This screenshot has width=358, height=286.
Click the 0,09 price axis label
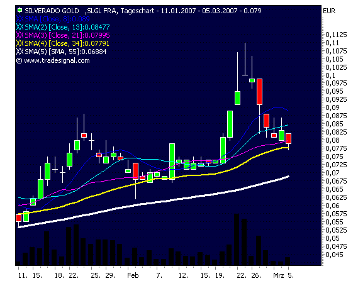(x=332, y=107)
